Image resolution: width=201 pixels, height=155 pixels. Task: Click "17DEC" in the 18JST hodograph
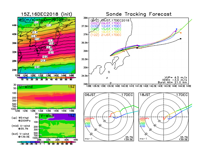pos(182,95)
